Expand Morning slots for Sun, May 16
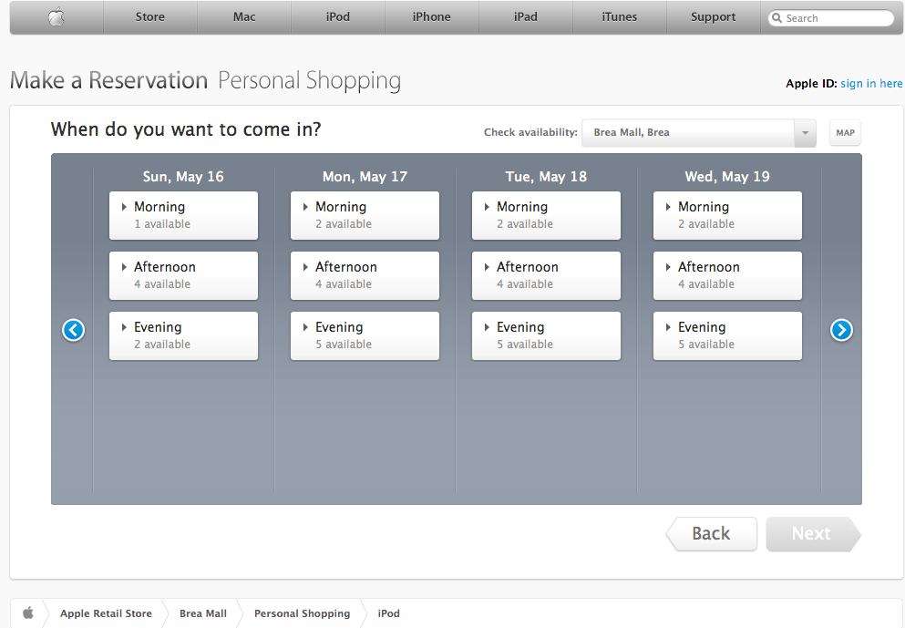 (183, 215)
